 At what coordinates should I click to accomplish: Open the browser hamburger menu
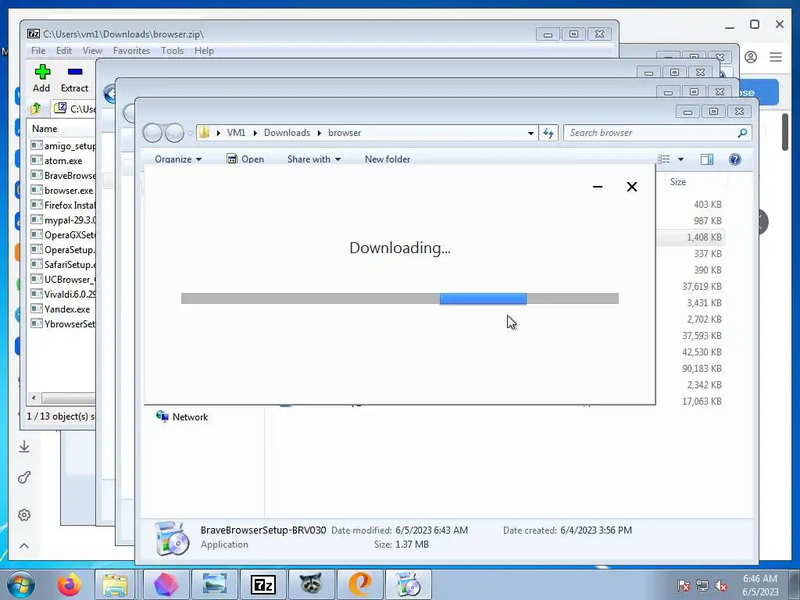click(776, 56)
